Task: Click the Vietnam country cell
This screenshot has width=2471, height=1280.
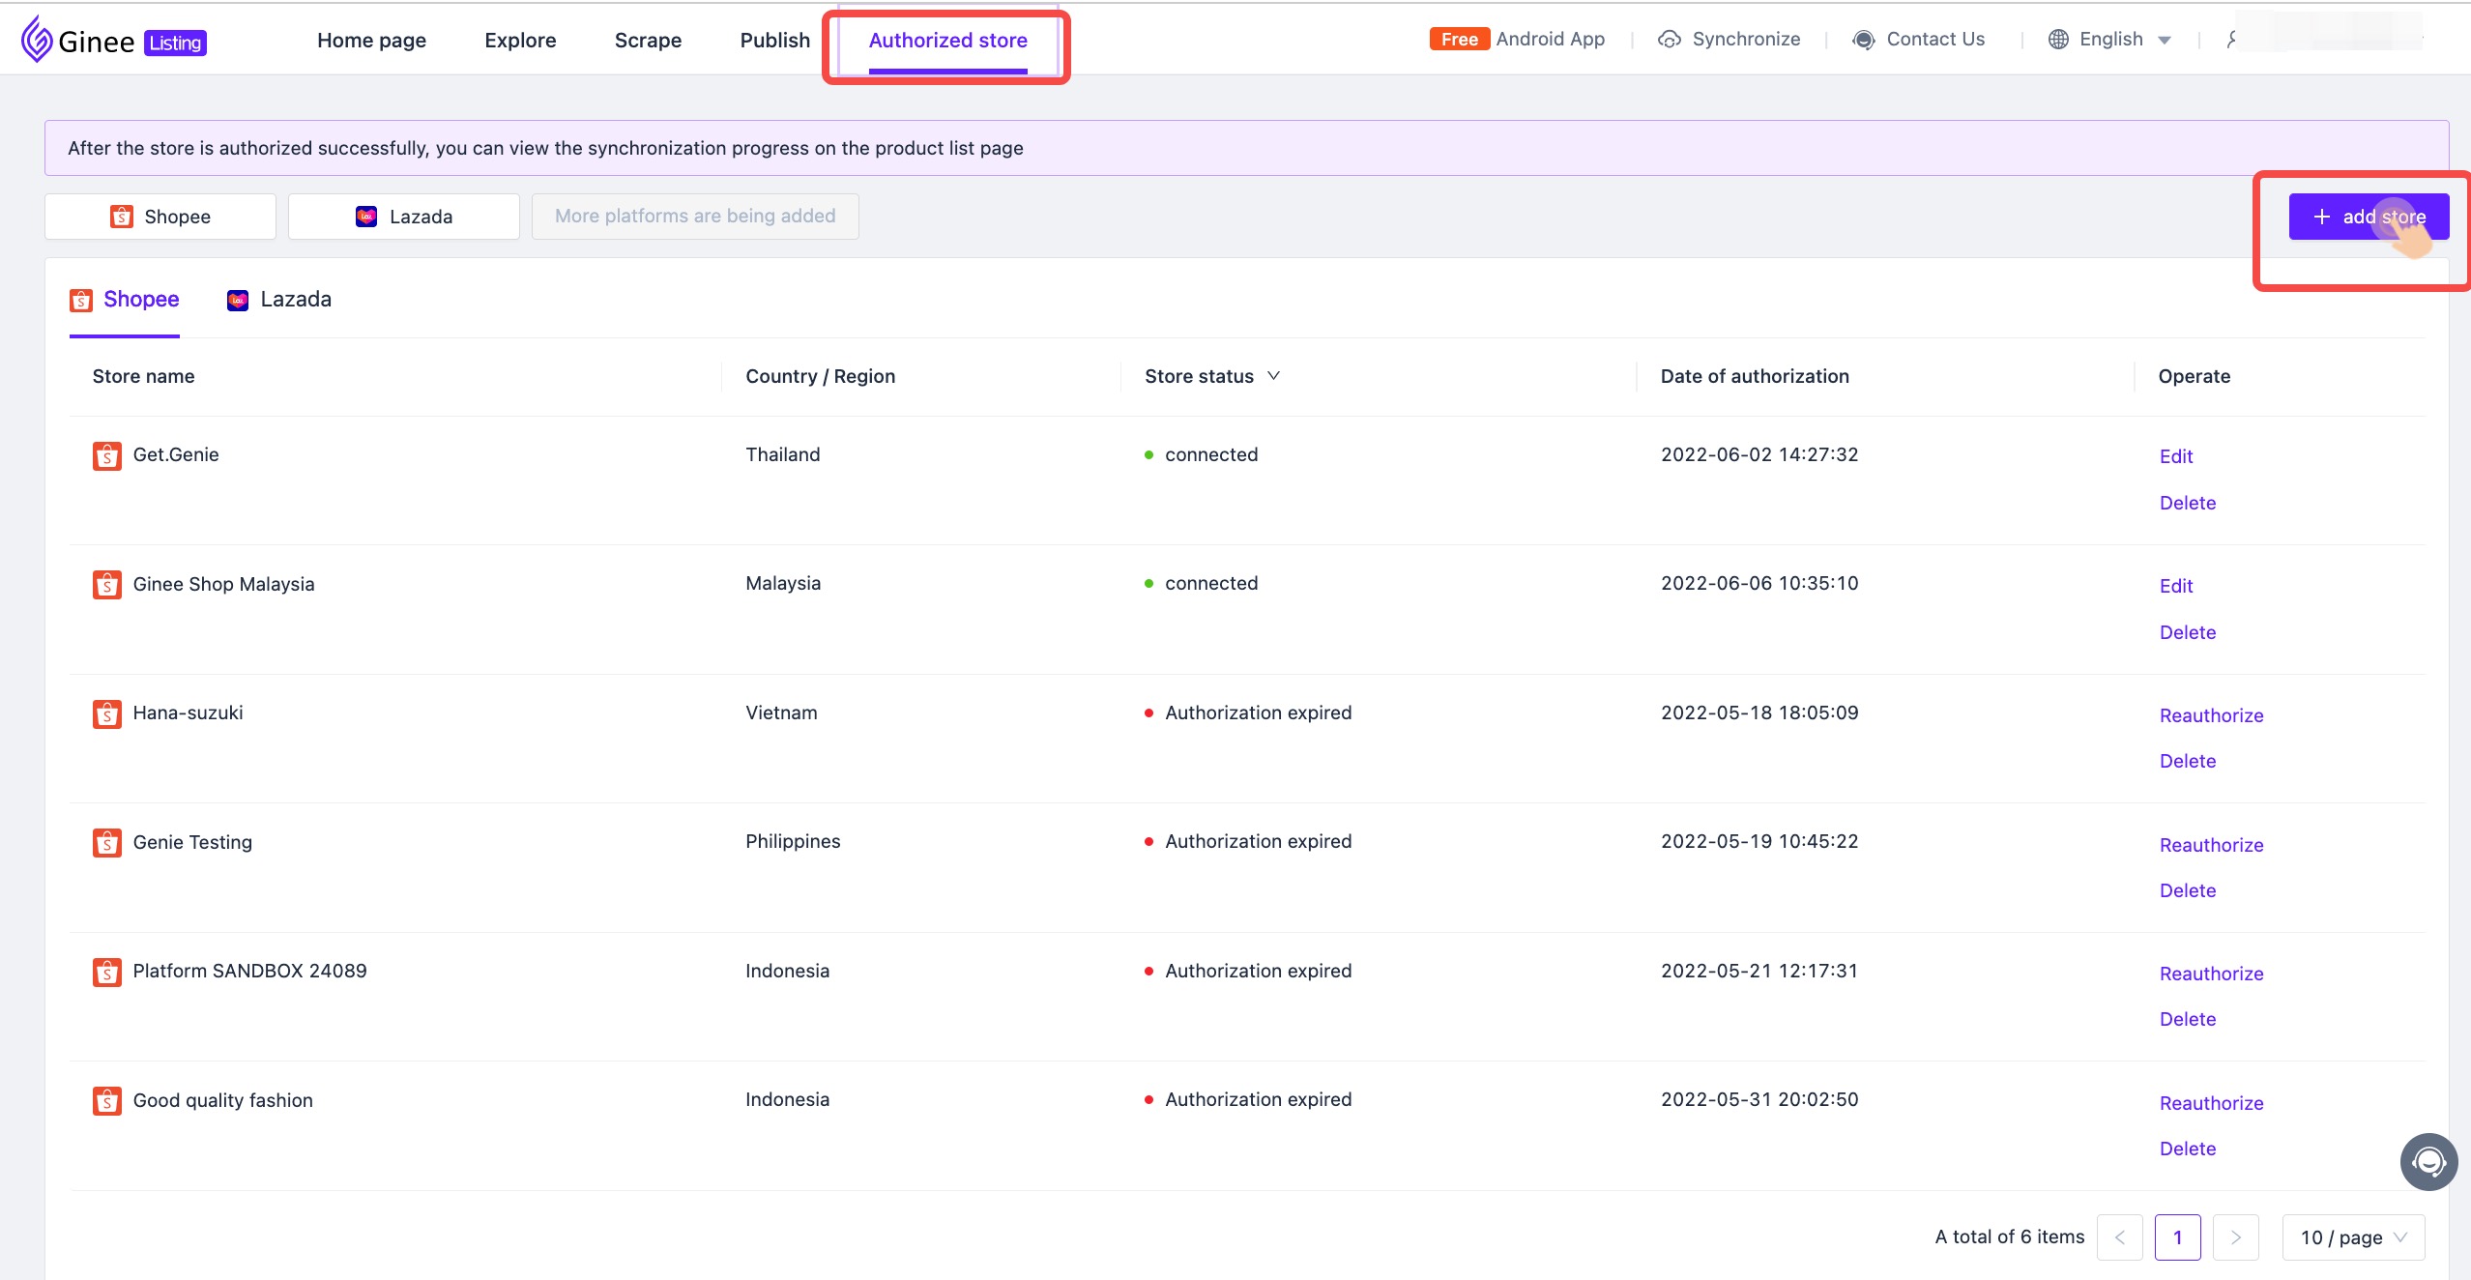Action: (781, 713)
